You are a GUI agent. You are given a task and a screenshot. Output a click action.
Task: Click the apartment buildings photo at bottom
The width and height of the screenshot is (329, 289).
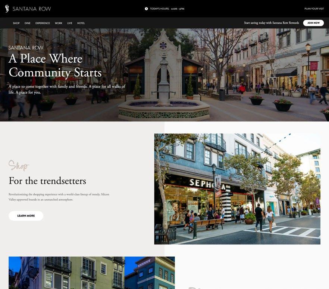pyautogui.click(x=92, y=273)
